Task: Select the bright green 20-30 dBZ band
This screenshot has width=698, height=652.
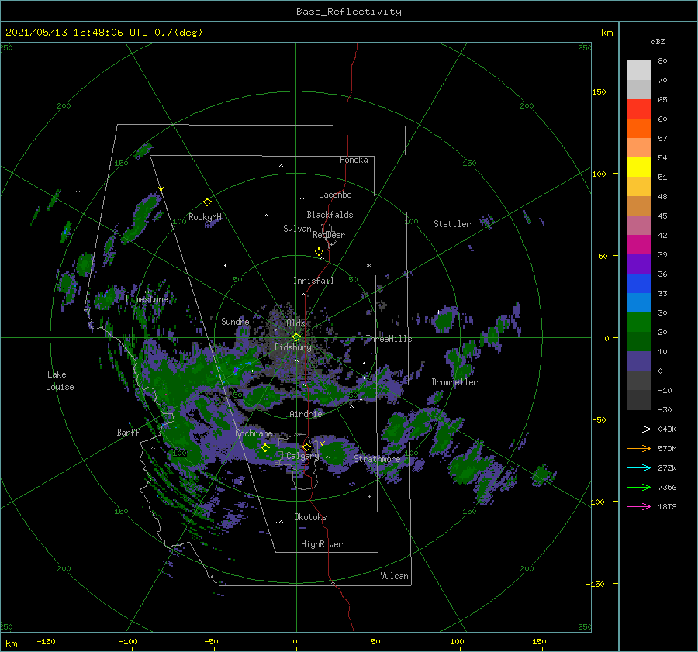Action: coord(639,323)
